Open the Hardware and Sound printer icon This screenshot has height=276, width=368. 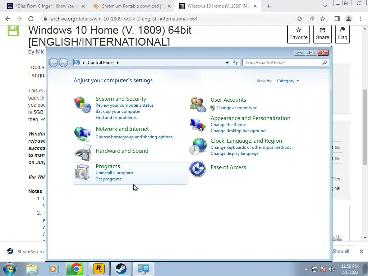click(83, 153)
